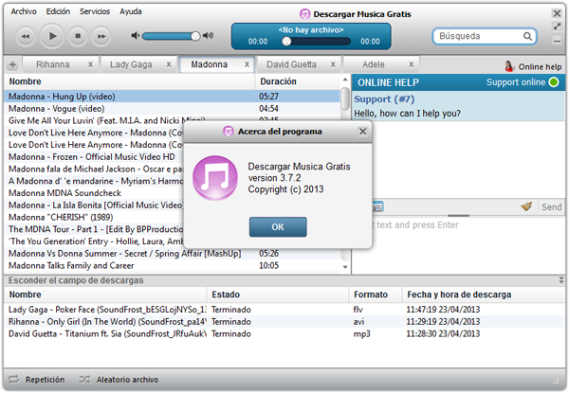Select Rihanna - Only Girl download row

(x=284, y=322)
